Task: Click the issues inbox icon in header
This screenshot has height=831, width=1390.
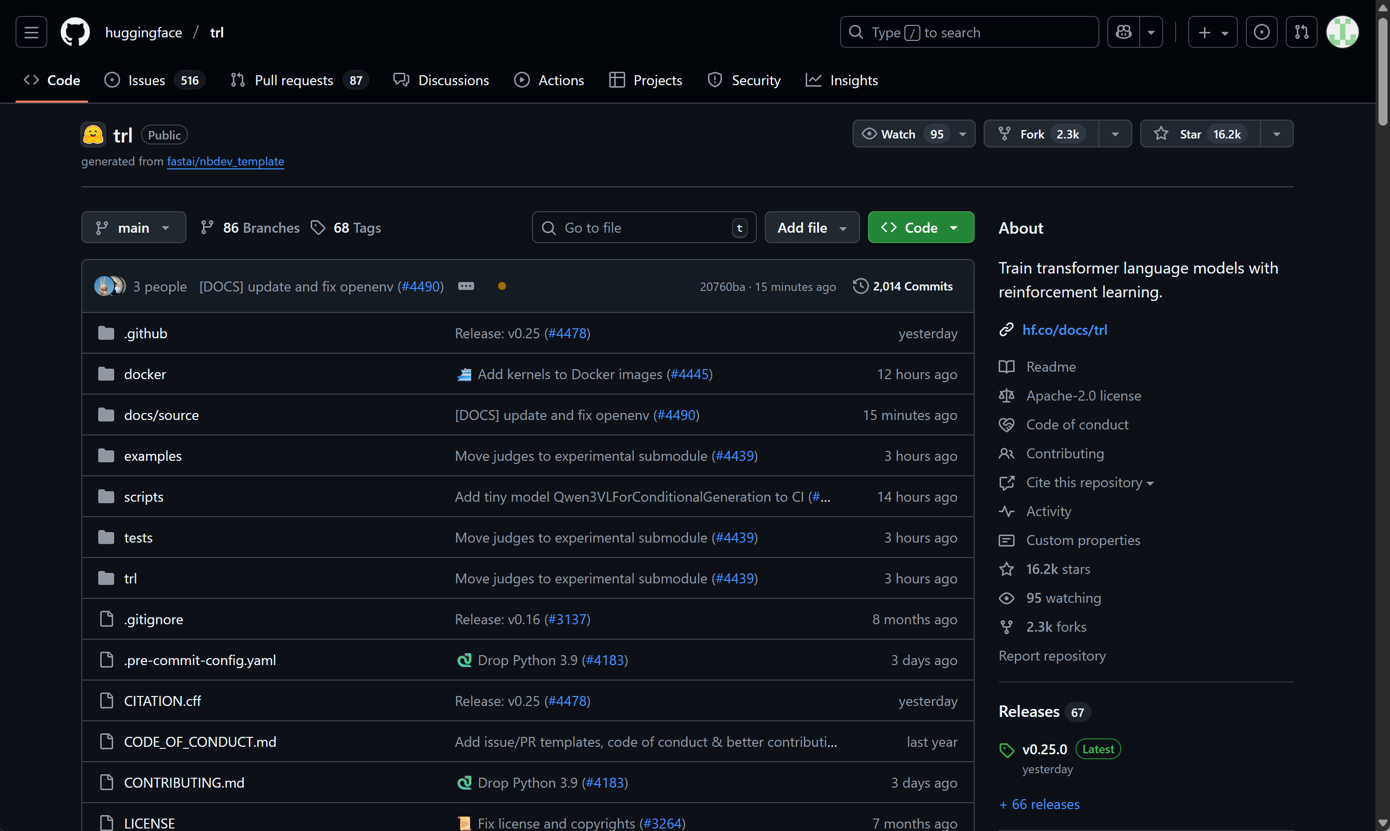Action: click(1261, 32)
